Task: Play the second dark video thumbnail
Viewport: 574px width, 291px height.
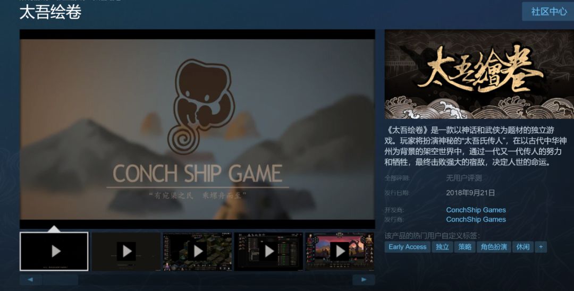Action: [126, 252]
